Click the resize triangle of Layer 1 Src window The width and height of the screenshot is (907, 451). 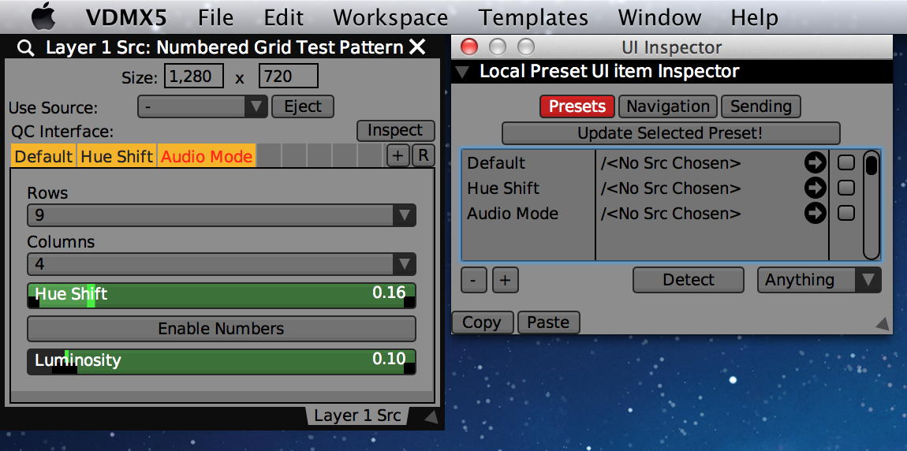[431, 416]
